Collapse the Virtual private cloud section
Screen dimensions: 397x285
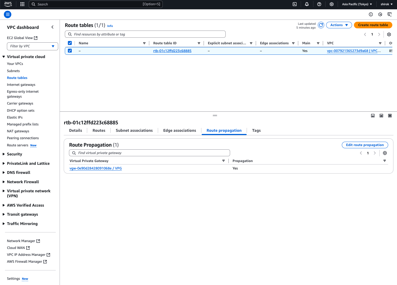4,57
